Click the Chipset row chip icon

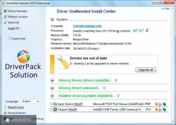pyautogui.click(x=55, y=109)
